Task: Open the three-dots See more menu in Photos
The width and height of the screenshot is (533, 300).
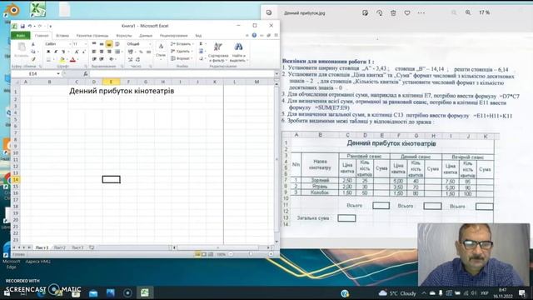Action: point(421,13)
